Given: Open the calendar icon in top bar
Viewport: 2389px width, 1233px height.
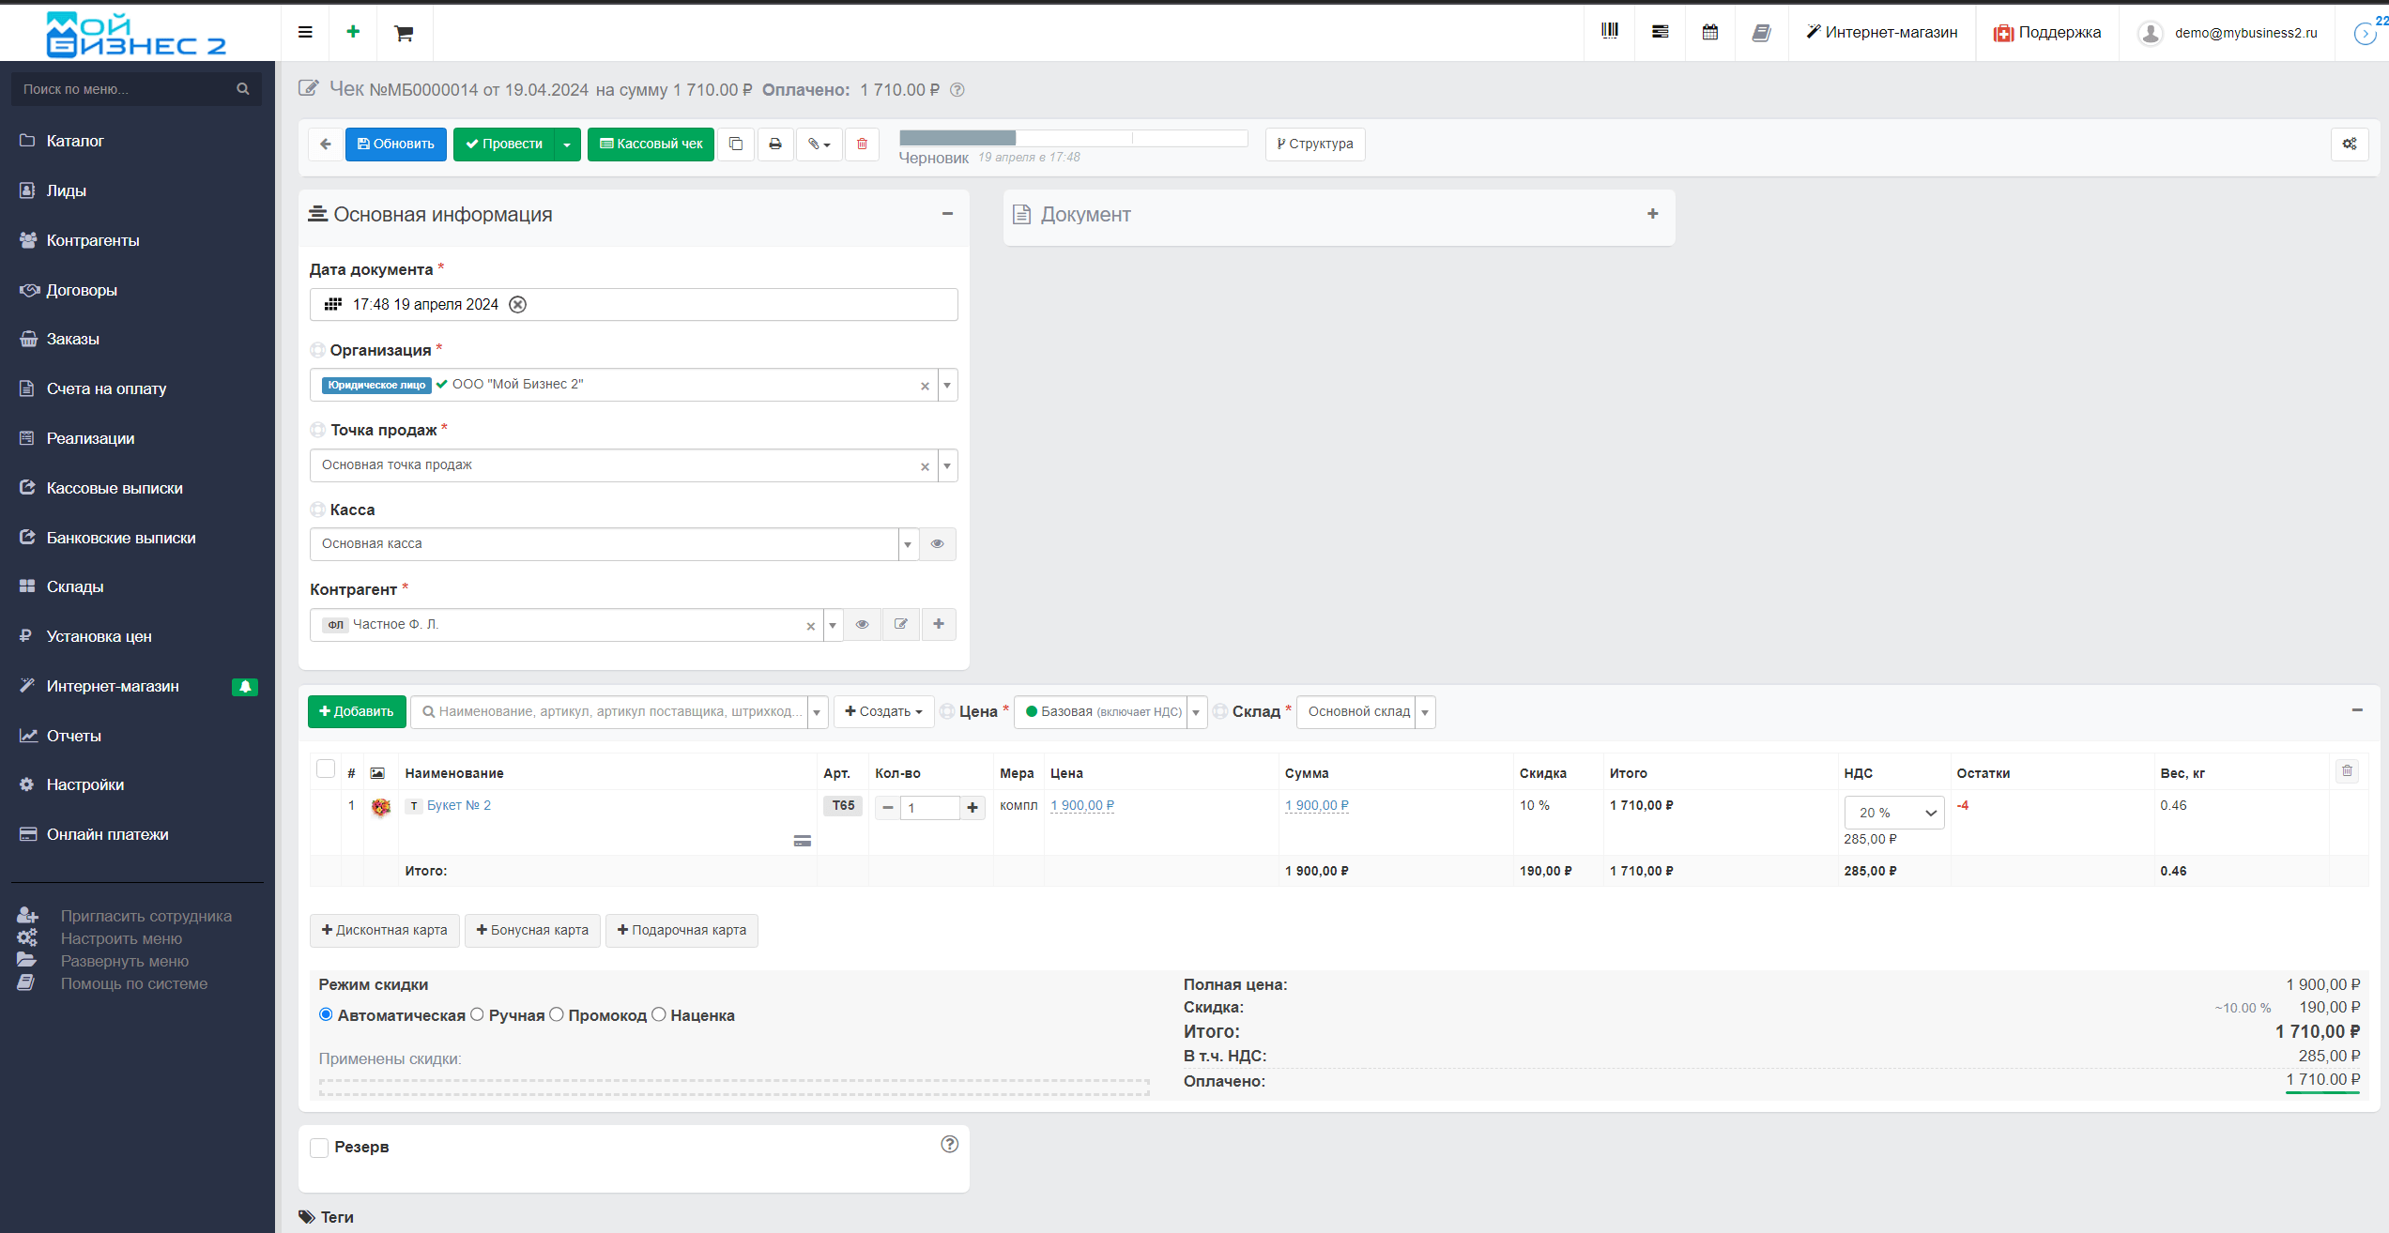Looking at the screenshot, I should coord(1709,32).
